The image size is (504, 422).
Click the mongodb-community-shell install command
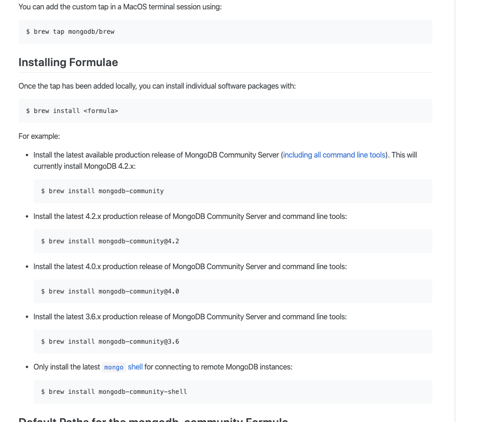pyautogui.click(x=233, y=392)
